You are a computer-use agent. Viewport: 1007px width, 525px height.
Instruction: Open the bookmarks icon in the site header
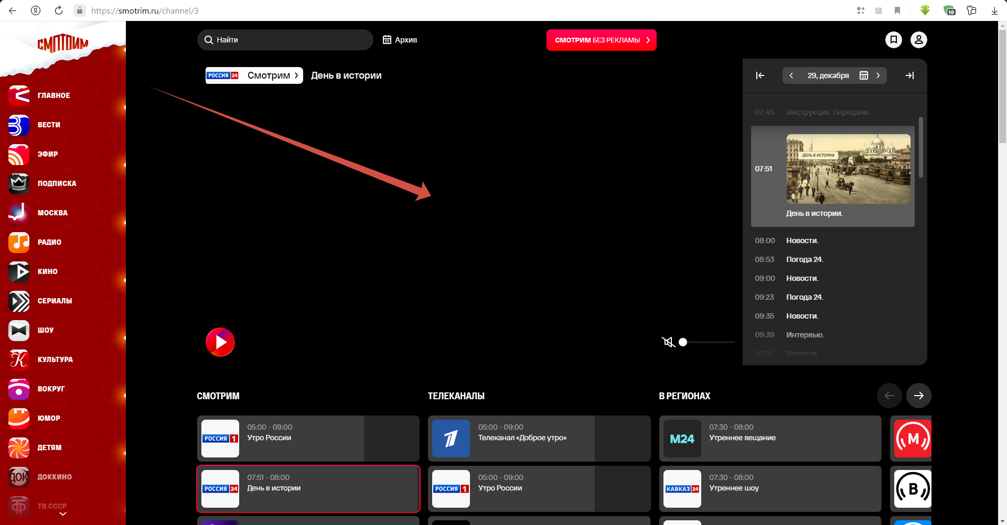coord(894,40)
